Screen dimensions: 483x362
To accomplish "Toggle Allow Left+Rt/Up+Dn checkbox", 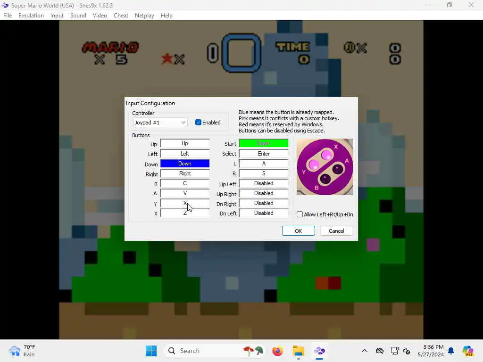I will pyautogui.click(x=300, y=214).
